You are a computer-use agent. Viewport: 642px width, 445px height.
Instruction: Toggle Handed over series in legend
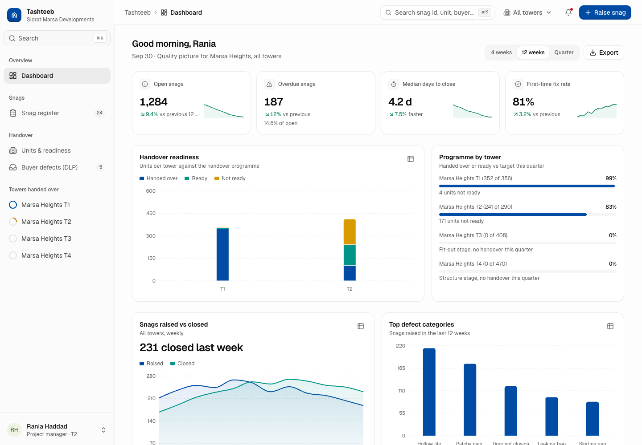click(158, 178)
